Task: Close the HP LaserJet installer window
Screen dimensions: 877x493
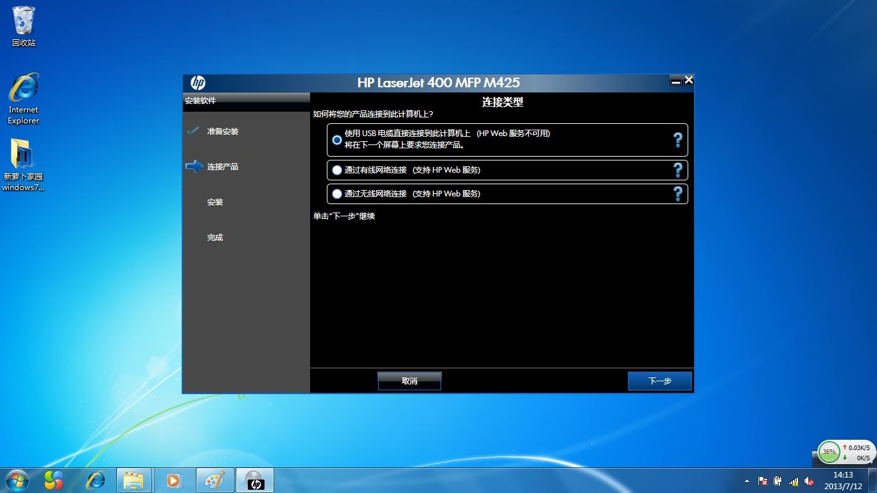Action: point(689,80)
